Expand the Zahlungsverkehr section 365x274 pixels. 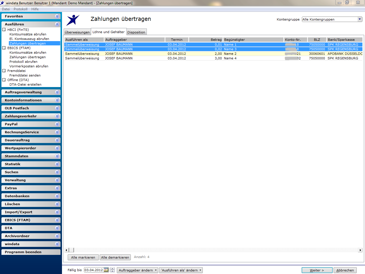point(31,116)
